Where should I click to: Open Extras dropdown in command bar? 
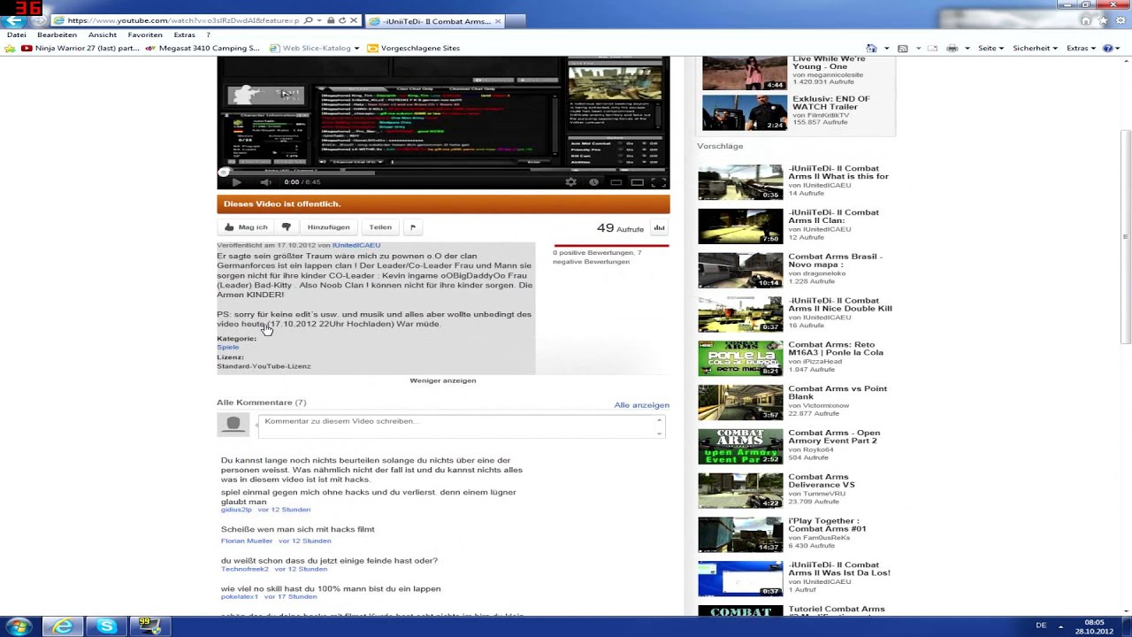[1081, 49]
